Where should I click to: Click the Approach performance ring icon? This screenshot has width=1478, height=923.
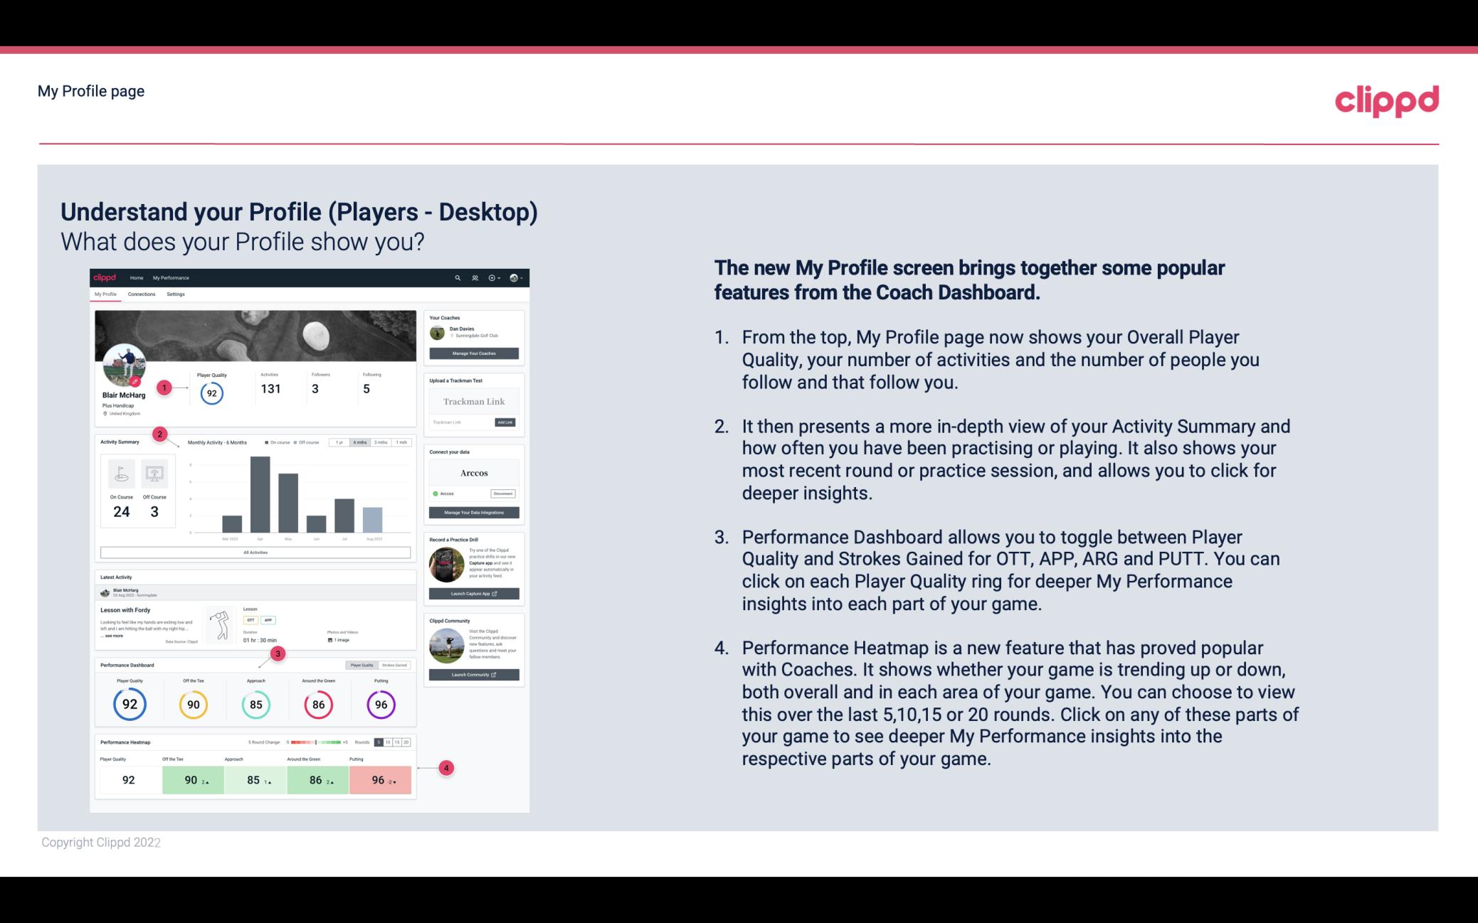pyautogui.click(x=254, y=703)
